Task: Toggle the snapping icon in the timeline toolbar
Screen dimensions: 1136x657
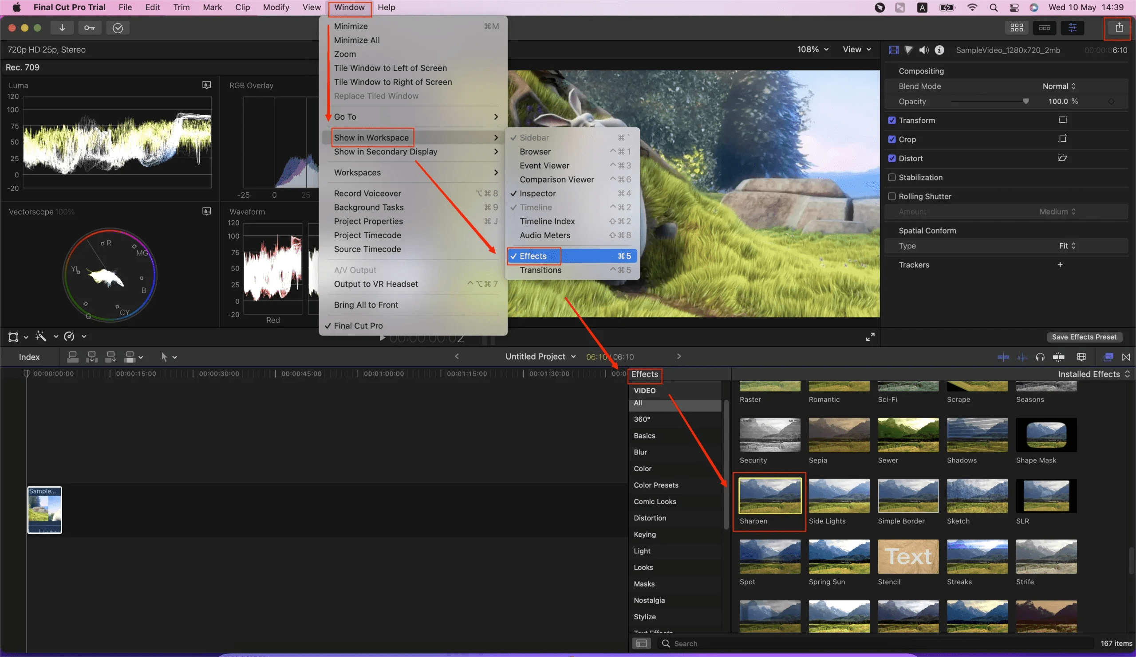Action: (x=1059, y=356)
